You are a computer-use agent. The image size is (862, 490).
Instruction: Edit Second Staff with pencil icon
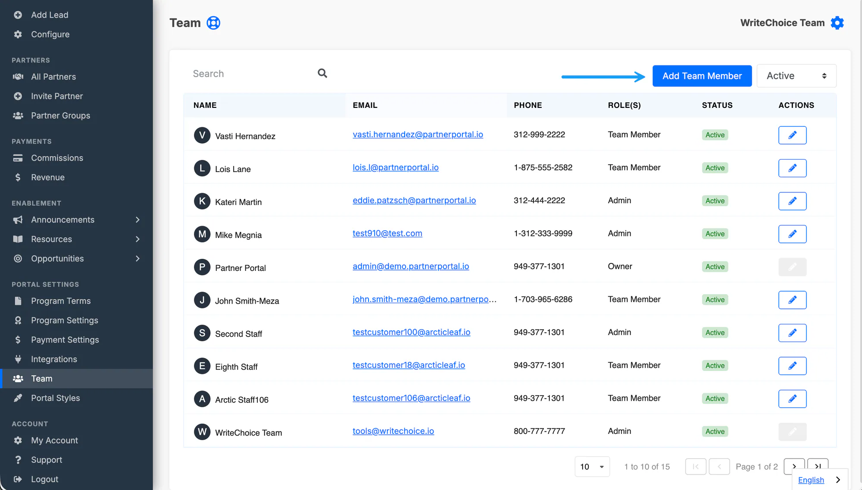(792, 333)
